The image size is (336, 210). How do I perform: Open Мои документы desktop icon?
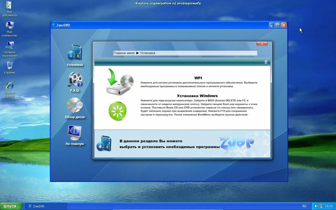coord(9,5)
